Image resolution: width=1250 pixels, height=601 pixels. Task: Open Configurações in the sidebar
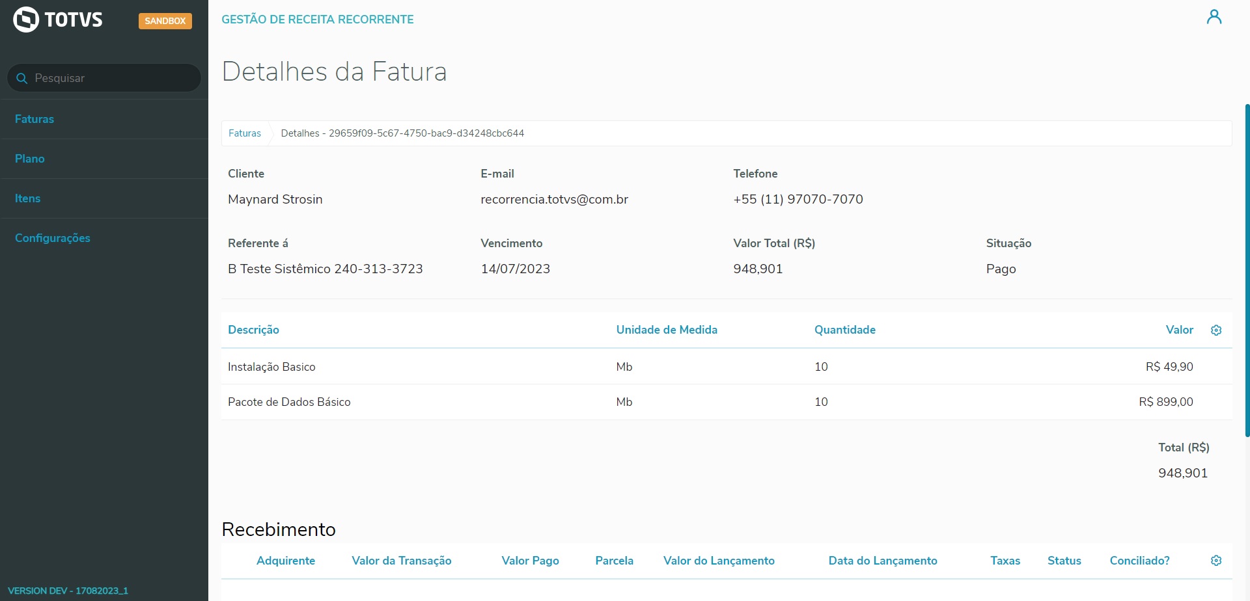pos(53,238)
